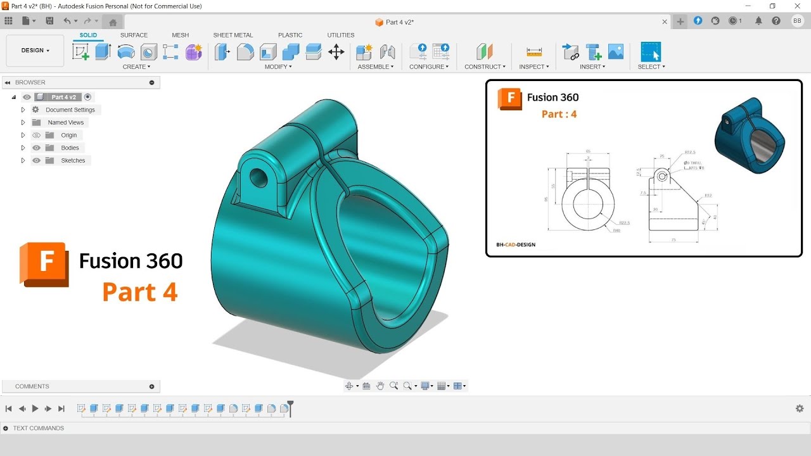Open the Display Settings dropdown
The height and width of the screenshot is (456, 811).
tap(427, 386)
